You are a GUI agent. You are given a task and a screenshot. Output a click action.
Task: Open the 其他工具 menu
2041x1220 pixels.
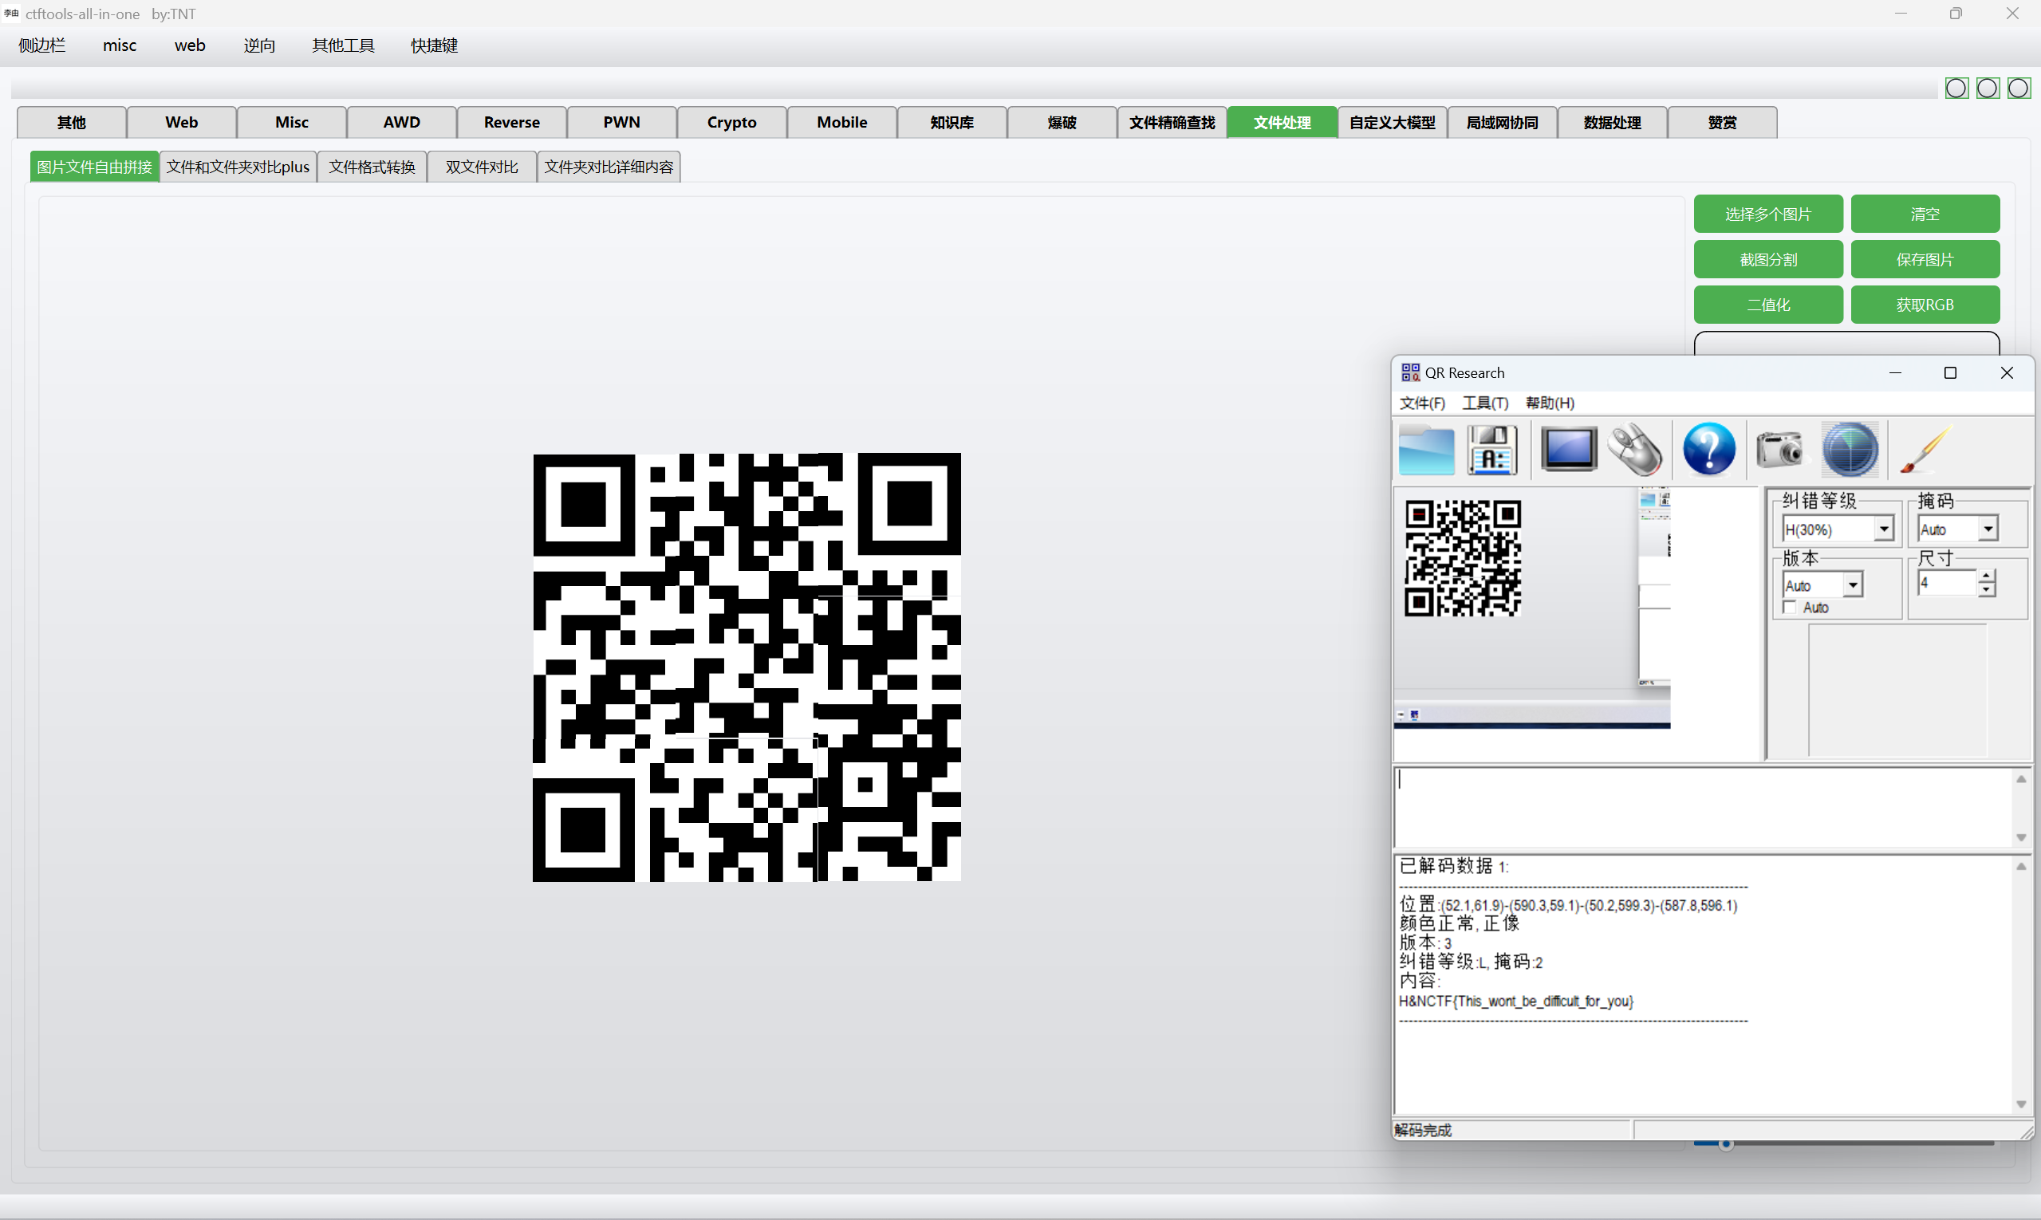[343, 45]
